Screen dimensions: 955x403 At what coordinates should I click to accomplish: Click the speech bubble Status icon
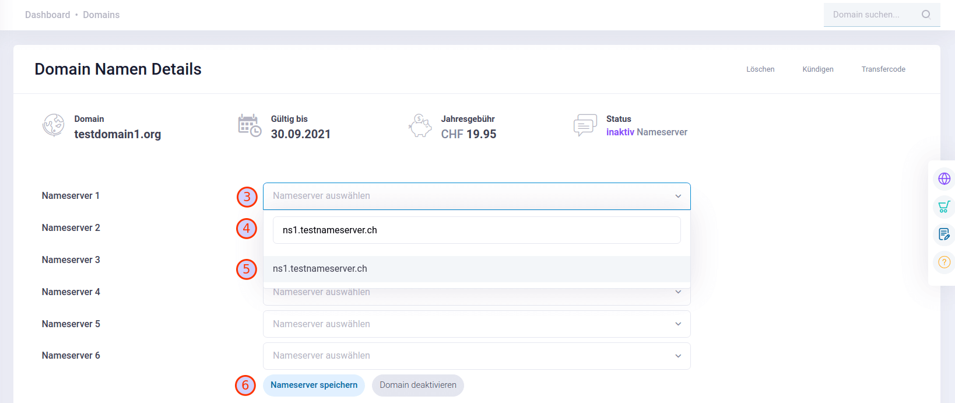coord(585,125)
